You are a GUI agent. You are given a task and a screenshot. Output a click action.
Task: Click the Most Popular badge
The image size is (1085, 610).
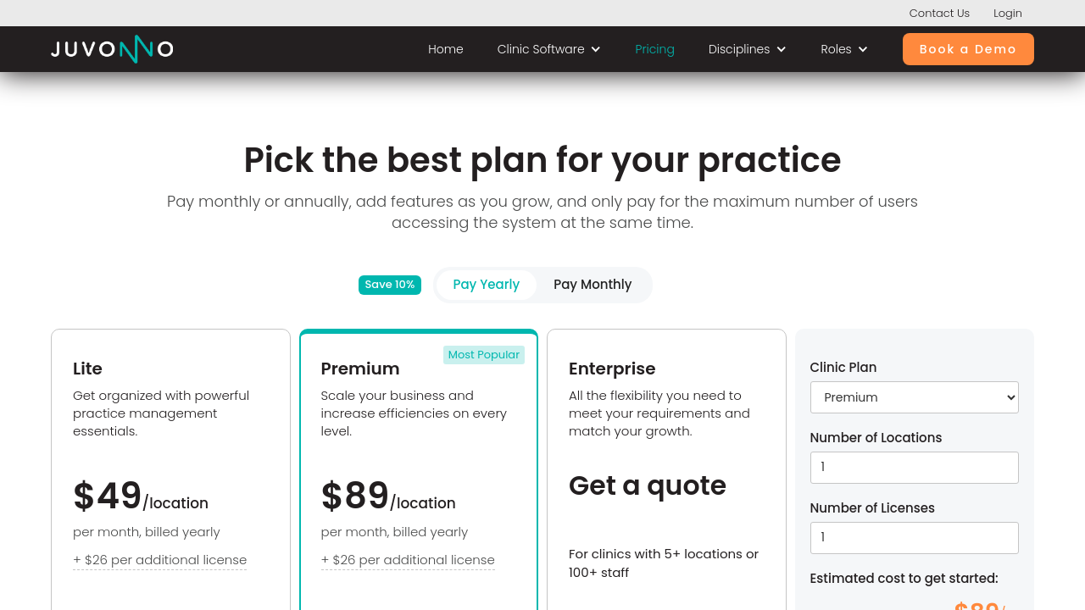(484, 355)
